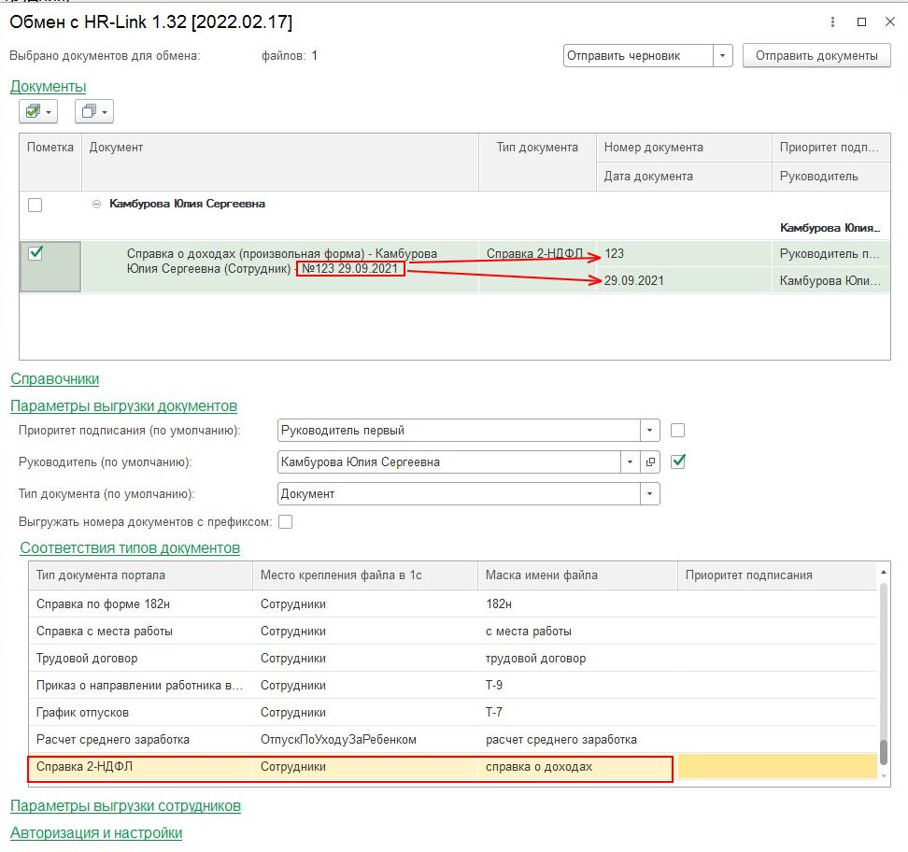Select the Справка с места работы row
Viewport: 908px width, 852px height.
453,632
